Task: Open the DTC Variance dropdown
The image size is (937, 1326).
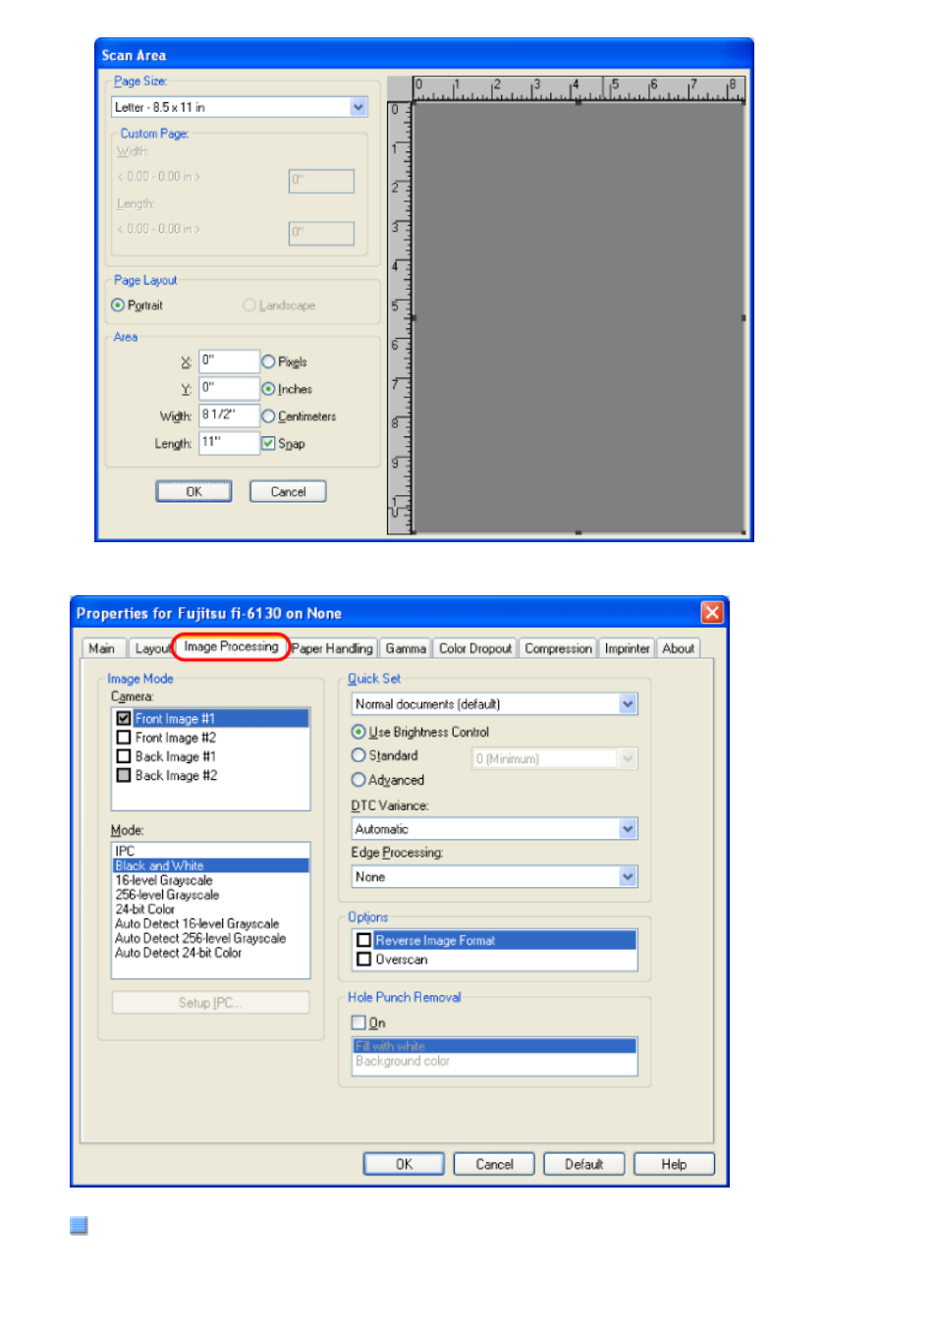Action: point(628,829)
